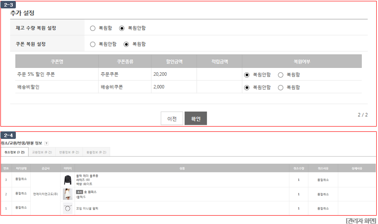The image size is (378, 224).
Task: Click the 추가 badge on 숏 원피스
Action: 80,192
